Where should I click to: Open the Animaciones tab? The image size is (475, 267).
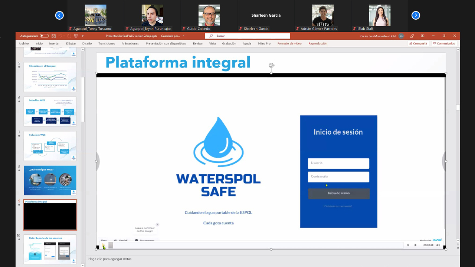pos(130,43)
